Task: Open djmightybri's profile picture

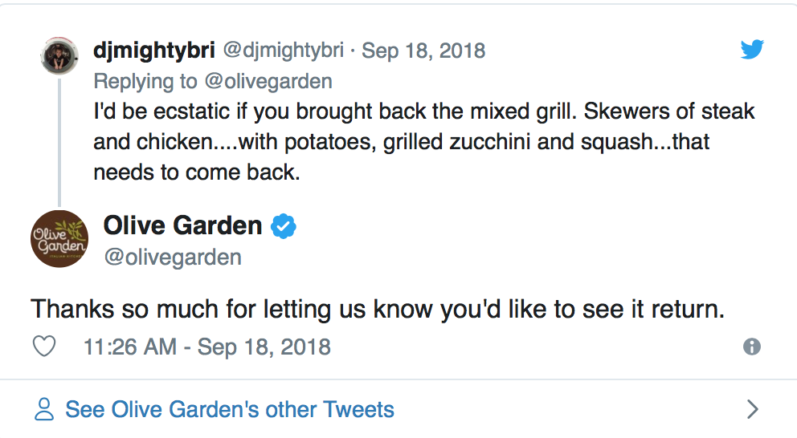Action: click(59, 55)
